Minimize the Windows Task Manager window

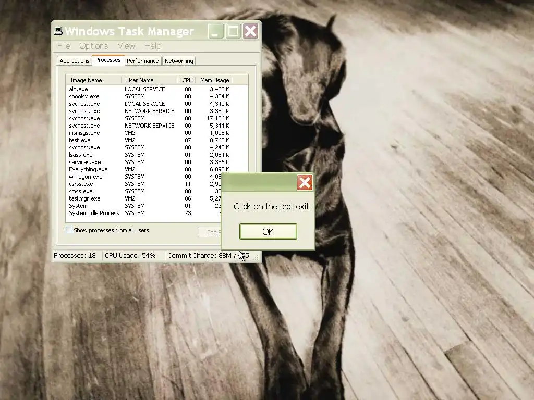click(215, 31)
